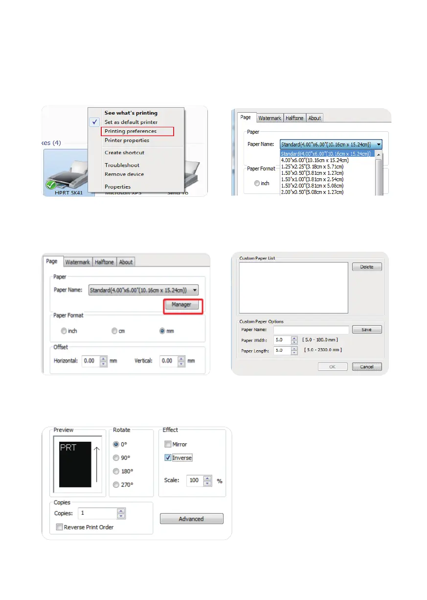Select cm paper format

[114, 331]
